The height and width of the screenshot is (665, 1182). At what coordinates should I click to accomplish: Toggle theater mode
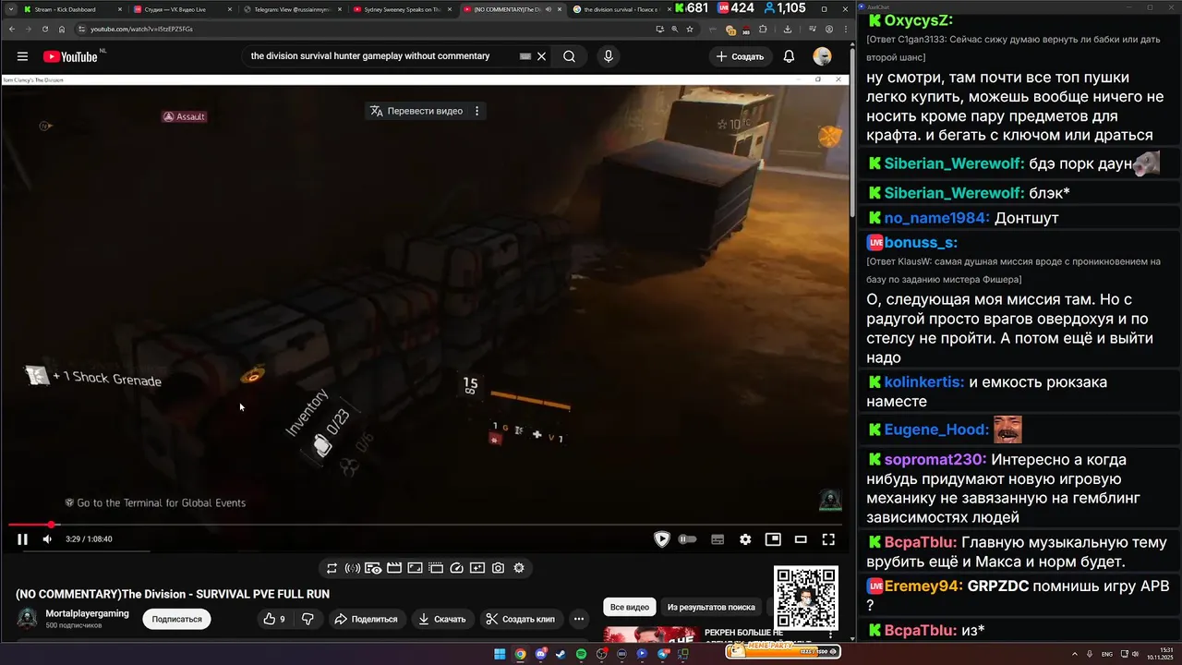coord(801,539)
